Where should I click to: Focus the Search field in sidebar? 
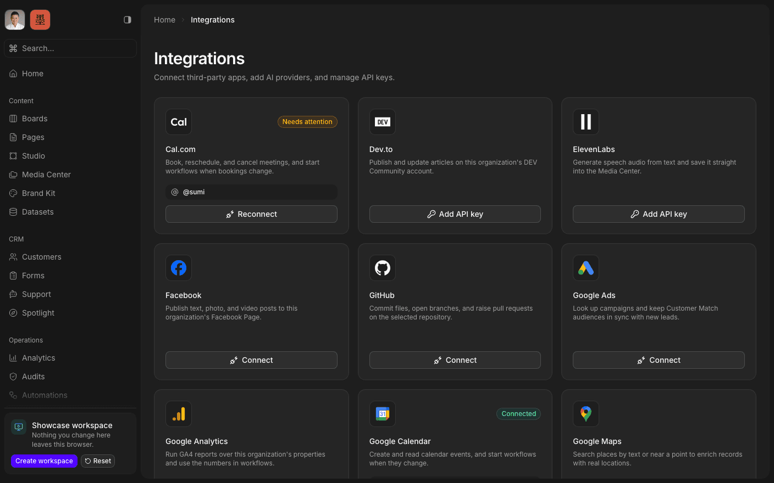point(70,48)
